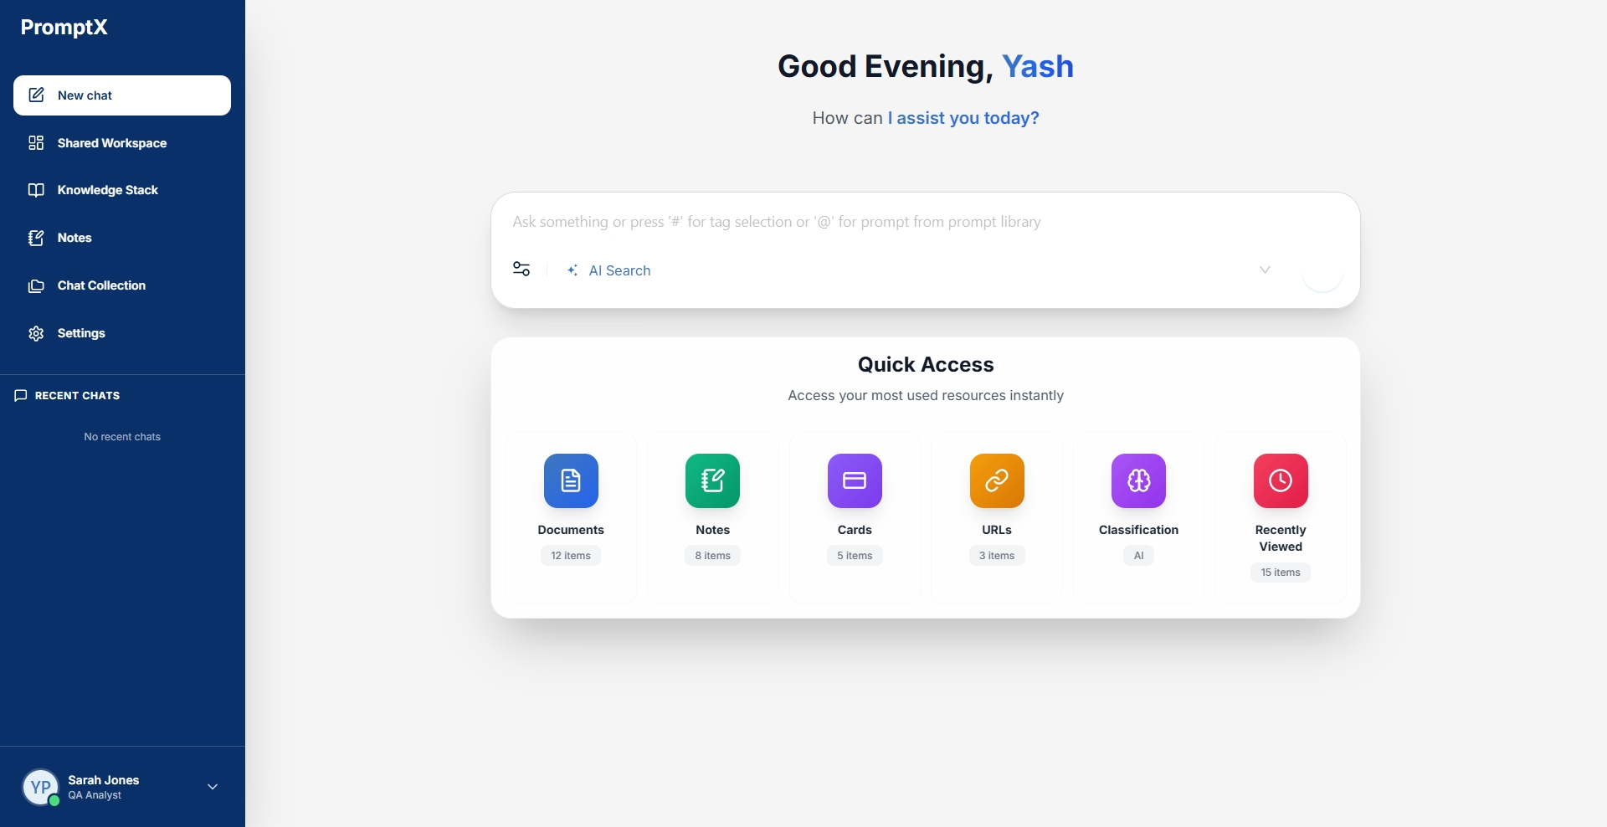This screenshot has height=827, width=1607.
Task: Open the Cards quick access tile
Action: click(854, 481)
